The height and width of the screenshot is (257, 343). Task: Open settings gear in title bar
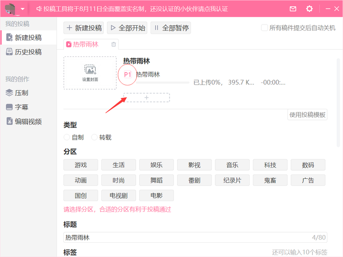tap(309, 9)
